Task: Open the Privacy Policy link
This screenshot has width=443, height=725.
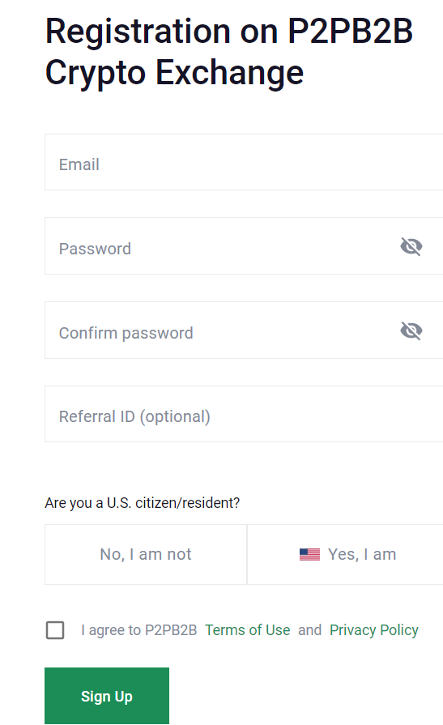Action: [373, 629]
